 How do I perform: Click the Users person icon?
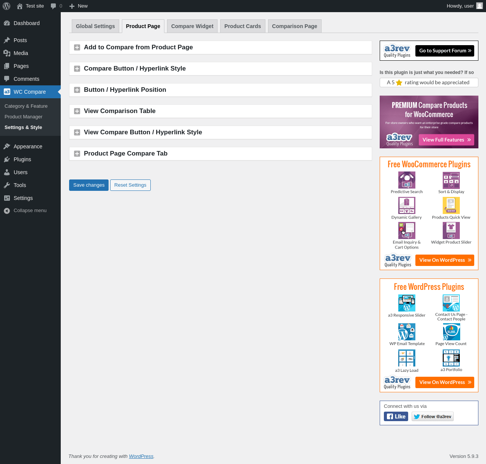coord(7,172)
